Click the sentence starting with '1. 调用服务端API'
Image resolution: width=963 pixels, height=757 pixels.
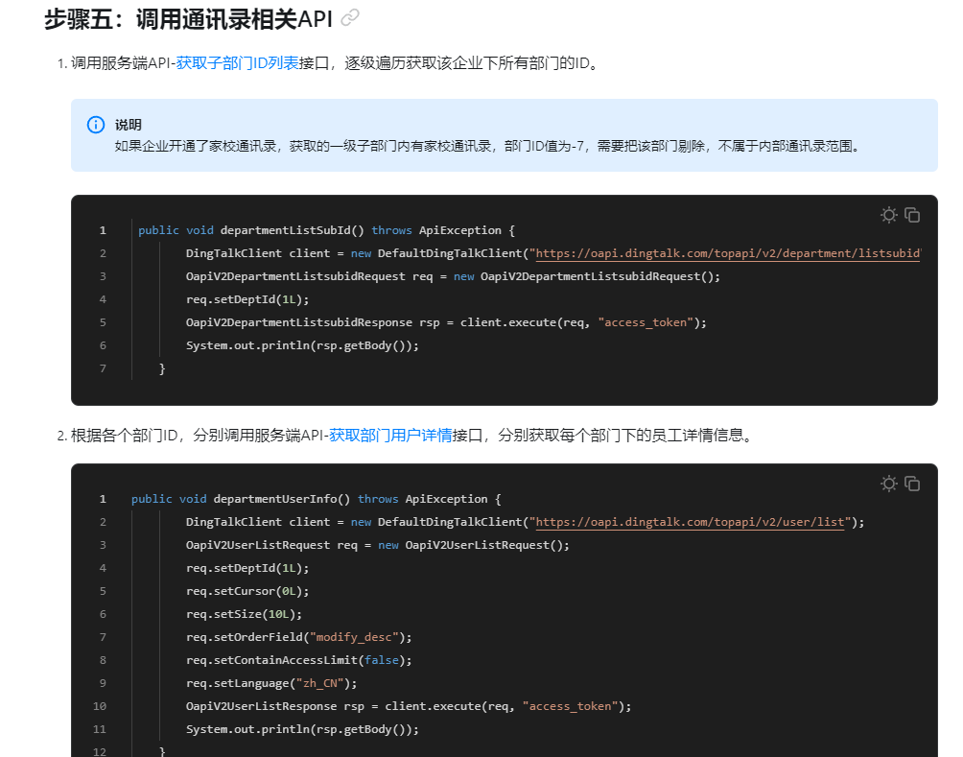[x=328, y=63]
